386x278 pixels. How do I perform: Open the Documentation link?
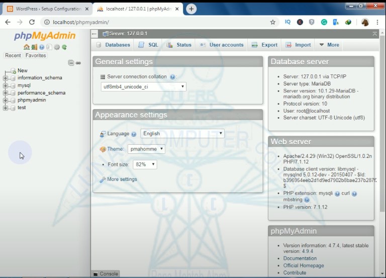click(x=300, y=258)
